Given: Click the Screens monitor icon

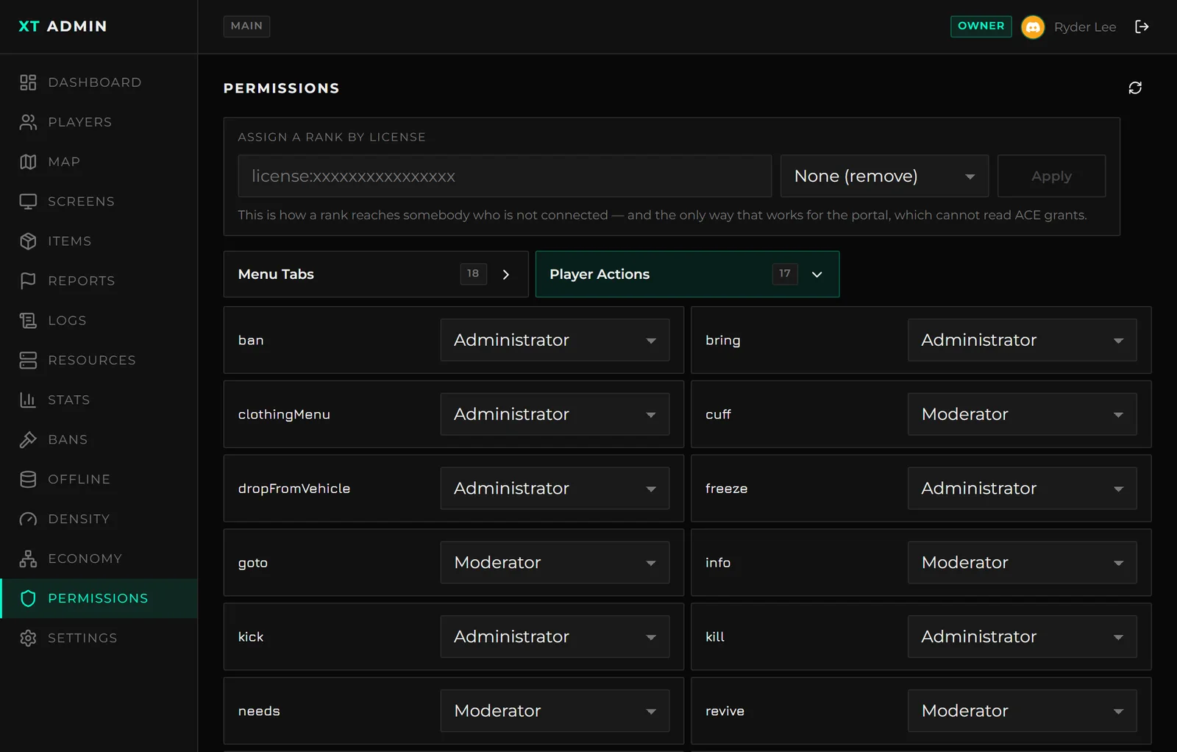Looking at the screenshot, I should coord(28,202).
